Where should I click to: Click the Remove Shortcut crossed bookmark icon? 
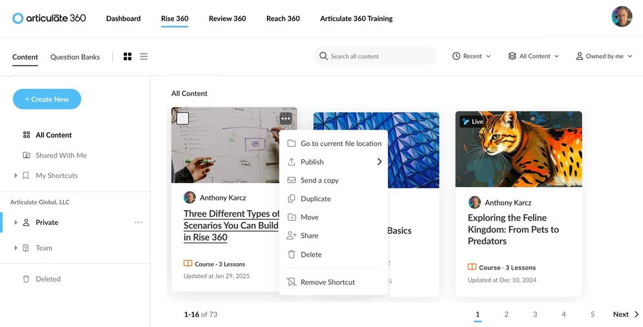292,282
